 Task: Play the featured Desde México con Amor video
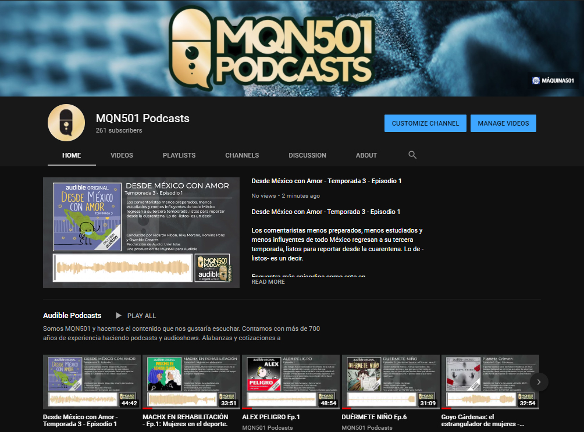point(141,233)
